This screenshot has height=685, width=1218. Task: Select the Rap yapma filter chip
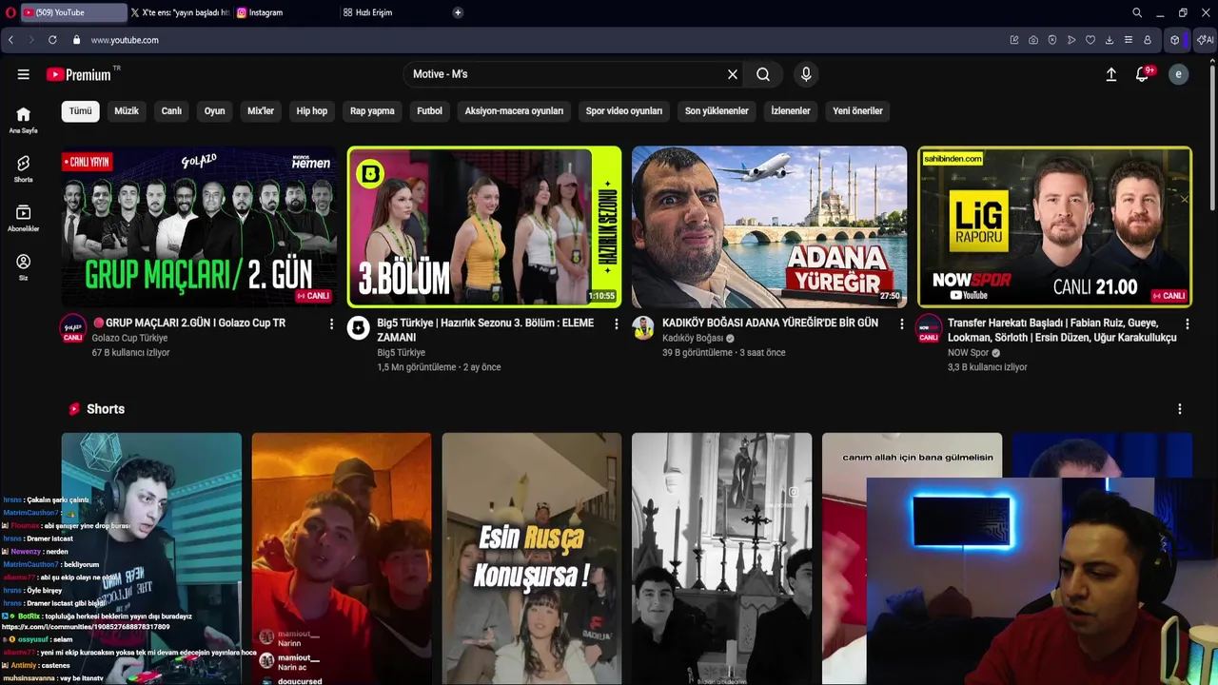coord(372,111)
